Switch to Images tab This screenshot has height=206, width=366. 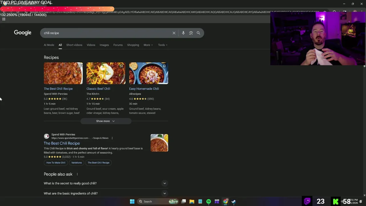click(104, 45)
